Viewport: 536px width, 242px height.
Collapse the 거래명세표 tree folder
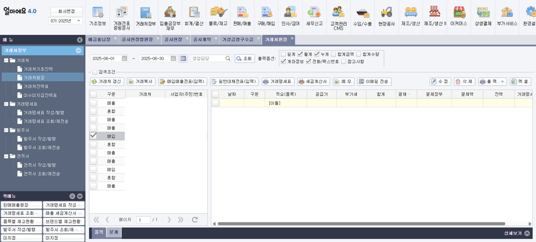click(x=6, y=104)
